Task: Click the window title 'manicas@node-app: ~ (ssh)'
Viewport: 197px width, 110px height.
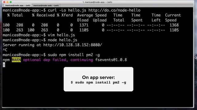Action: coord(97,2)
